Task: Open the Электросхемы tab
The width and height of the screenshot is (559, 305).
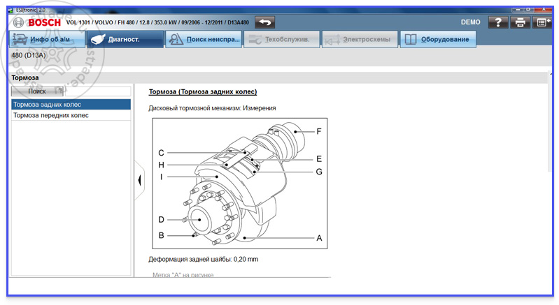Action: [x=360, y=39]
